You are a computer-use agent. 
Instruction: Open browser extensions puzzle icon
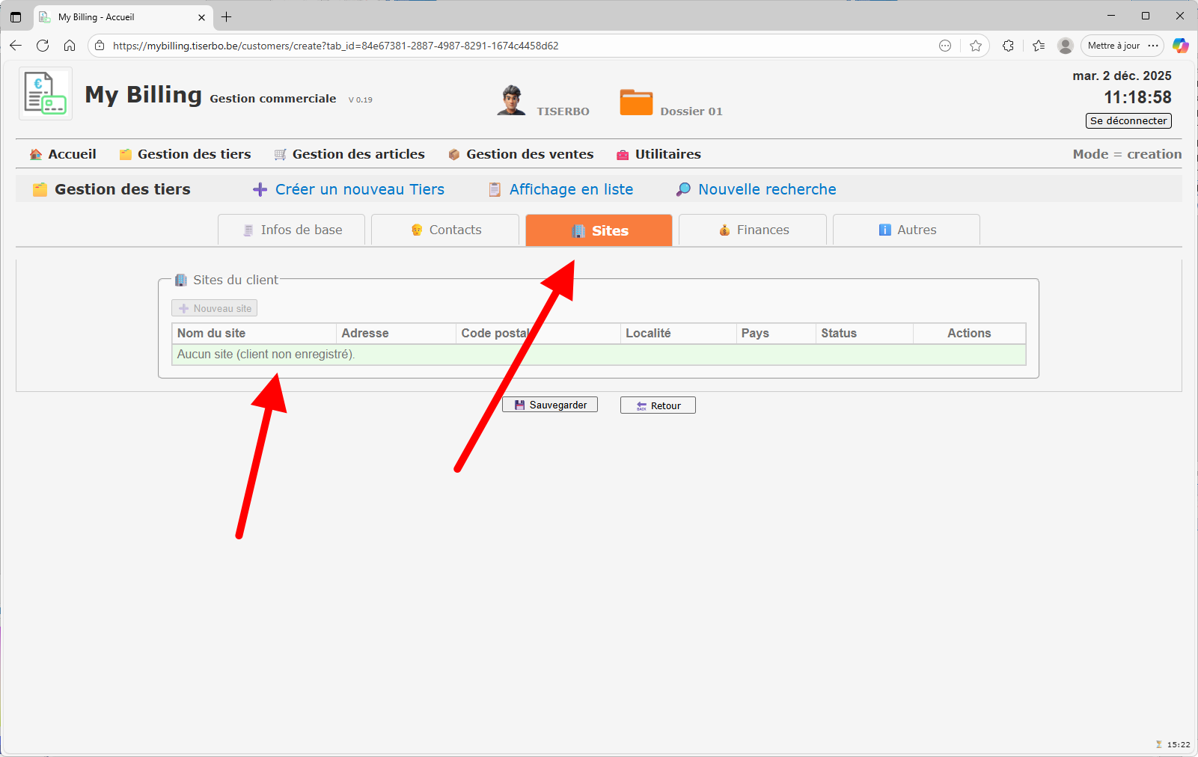pos(1008,46)
